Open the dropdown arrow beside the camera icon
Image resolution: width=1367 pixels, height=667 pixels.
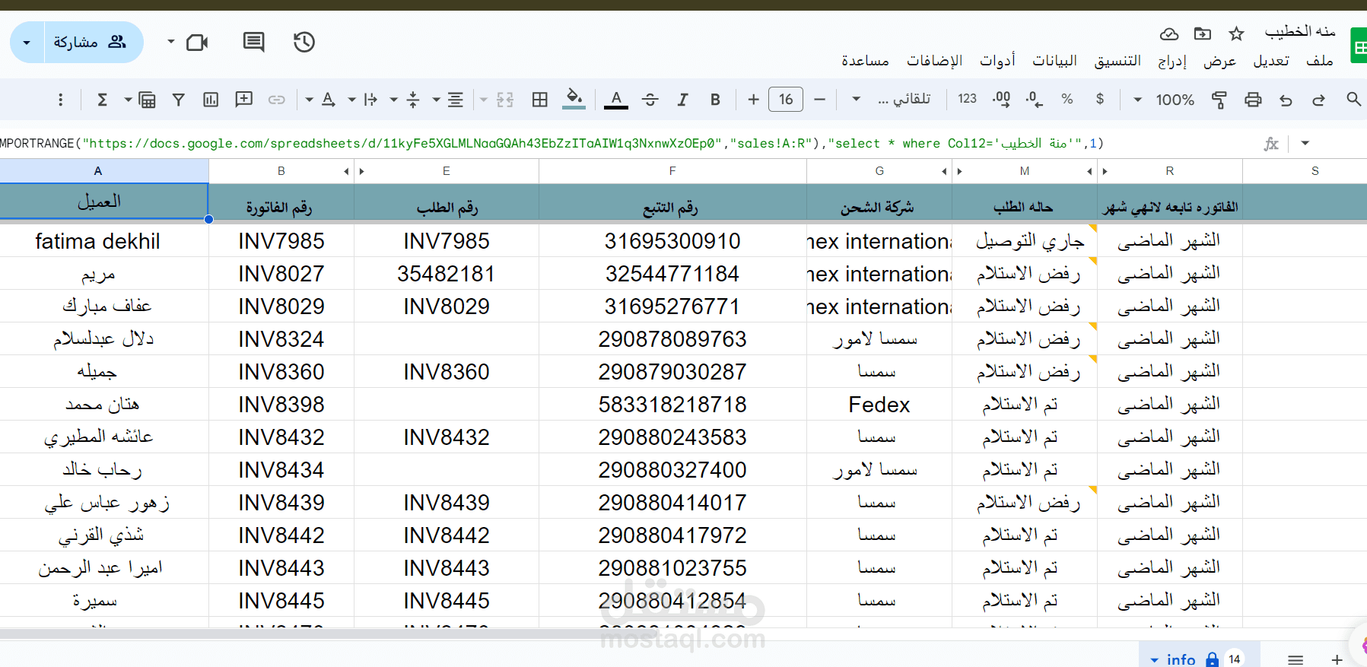pos(171,42)
